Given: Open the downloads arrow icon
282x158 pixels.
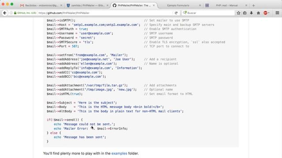Looking at the screenshot, I should click(x=252, y=13).
